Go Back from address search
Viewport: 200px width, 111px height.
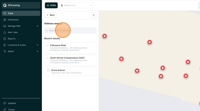point(50,15)
